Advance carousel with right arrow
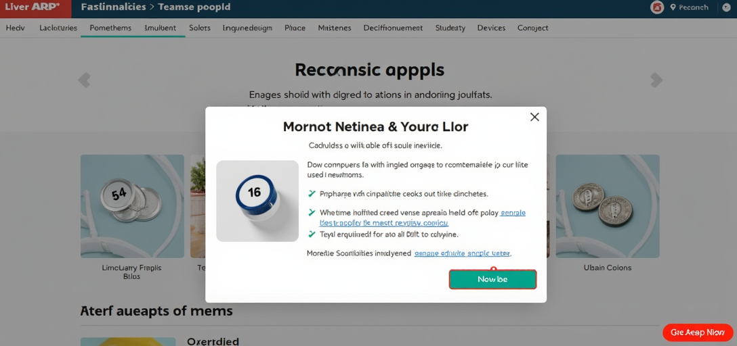This screenshot has height=346, width=737. (656, 80)
